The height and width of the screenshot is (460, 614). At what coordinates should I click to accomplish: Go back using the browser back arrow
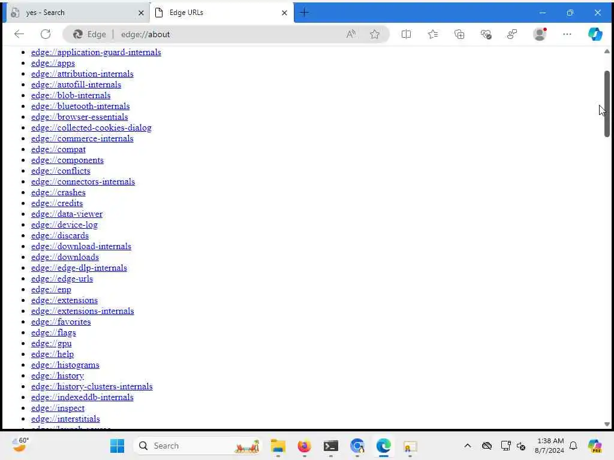pos(19,34)
